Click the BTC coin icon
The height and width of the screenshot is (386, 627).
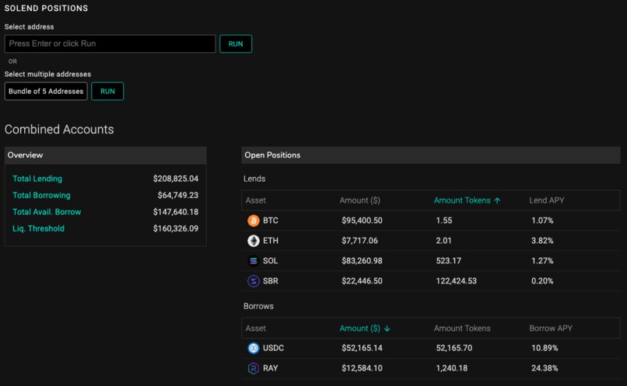253,221
